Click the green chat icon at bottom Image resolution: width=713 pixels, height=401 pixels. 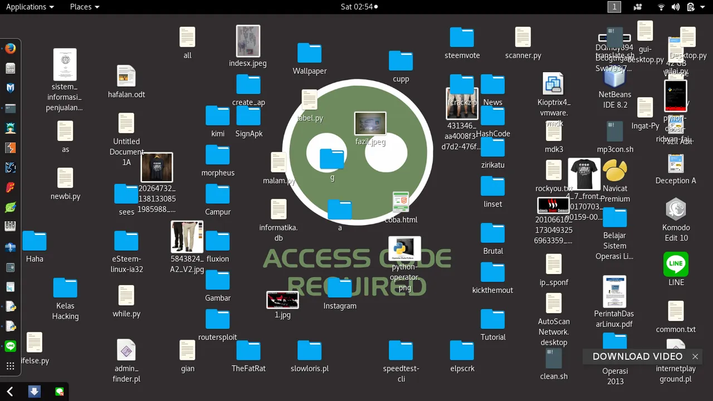[x=60, y=392]
